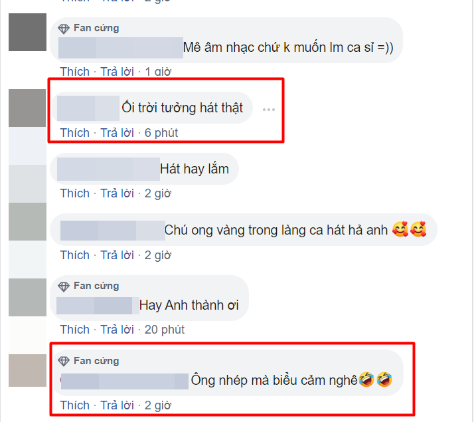Viewport: 474px width, 422px height.
Task: Reply to the 'Ối trời tưởng hát thật' comment
Action: click(117, 133)
